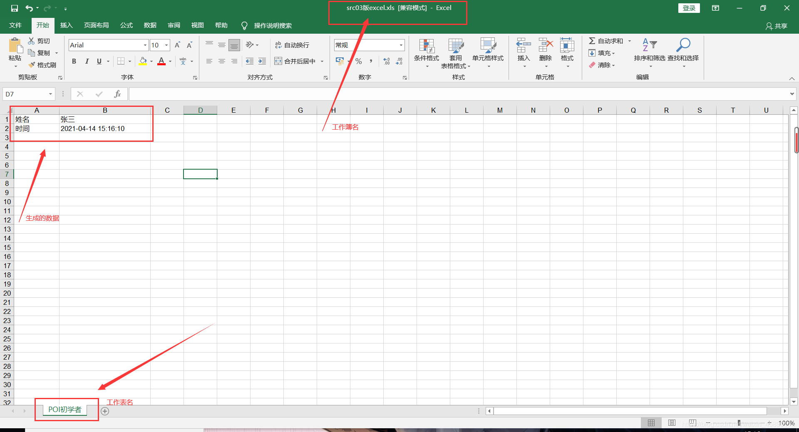This screenshot has height=432, width=799.
Task: Align text right
Action: coord(234,61)
